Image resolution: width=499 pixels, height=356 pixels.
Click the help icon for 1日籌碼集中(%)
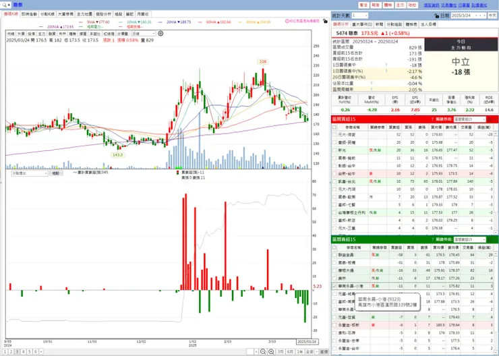click(x=386, y=71)
